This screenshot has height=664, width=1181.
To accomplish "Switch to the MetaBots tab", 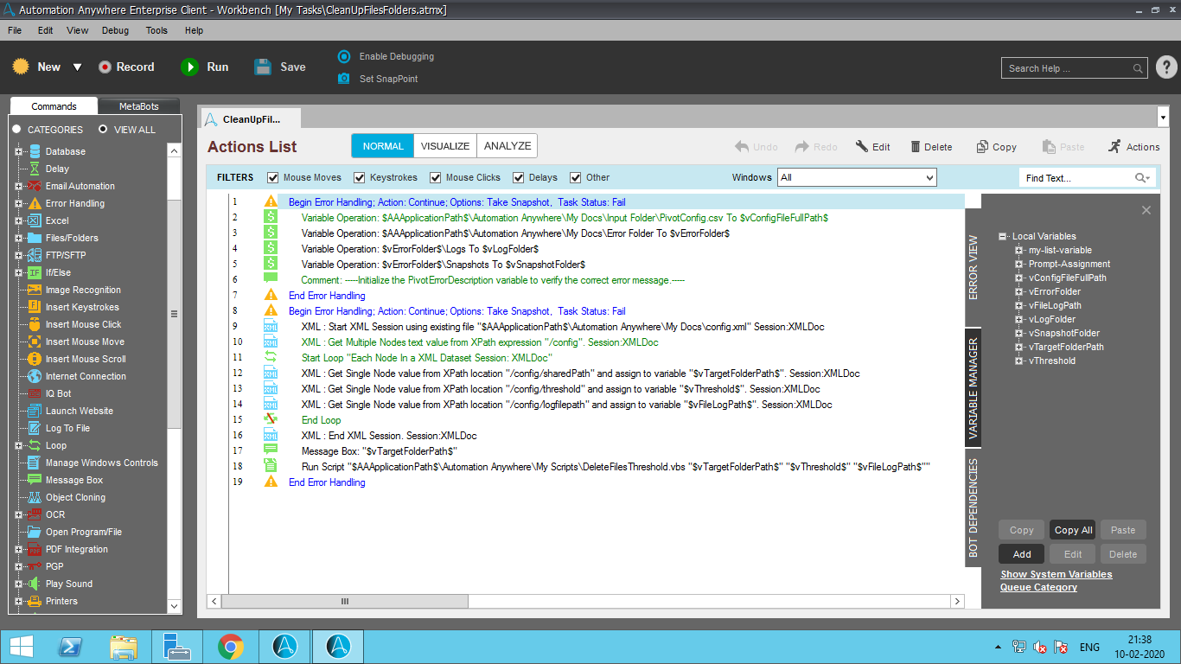I will pos(139,106).
